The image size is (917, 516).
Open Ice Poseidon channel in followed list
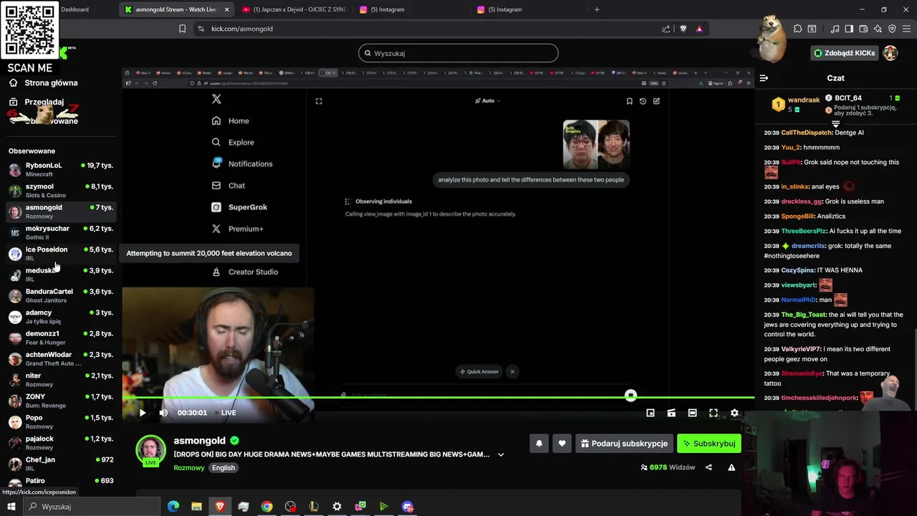click(60, 253)
